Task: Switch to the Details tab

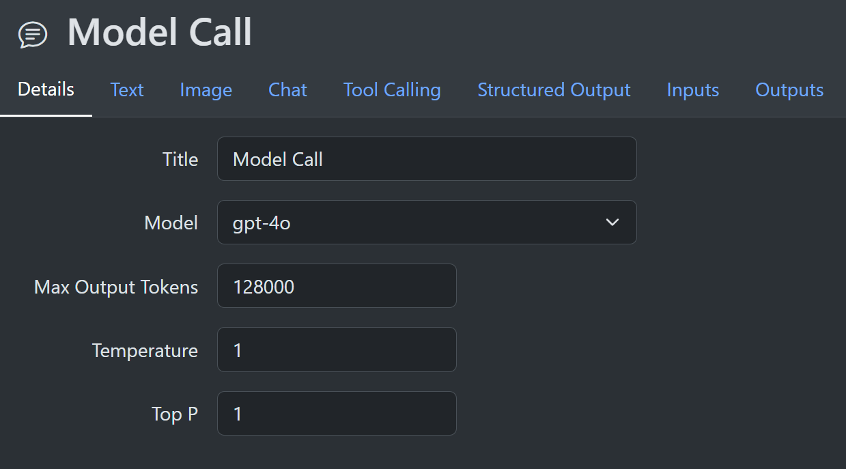Action: pyautogui.click(x=46, y=89)
